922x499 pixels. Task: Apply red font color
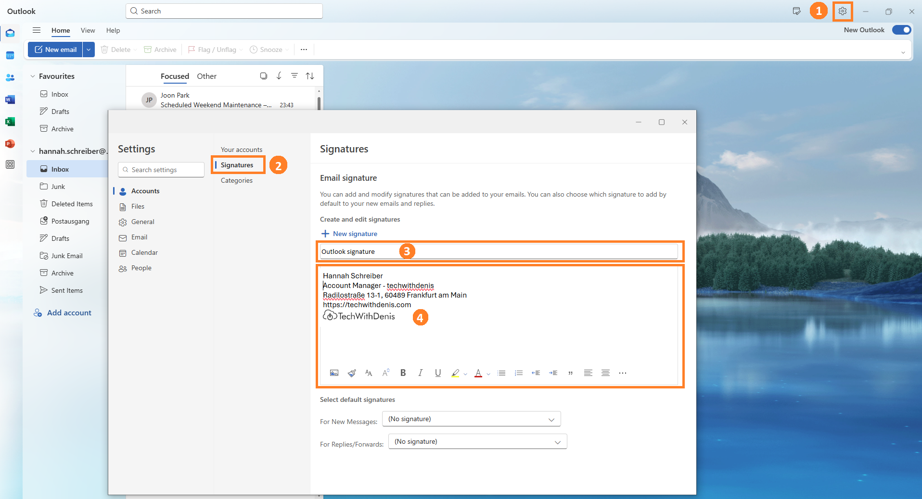pos(478,373)
